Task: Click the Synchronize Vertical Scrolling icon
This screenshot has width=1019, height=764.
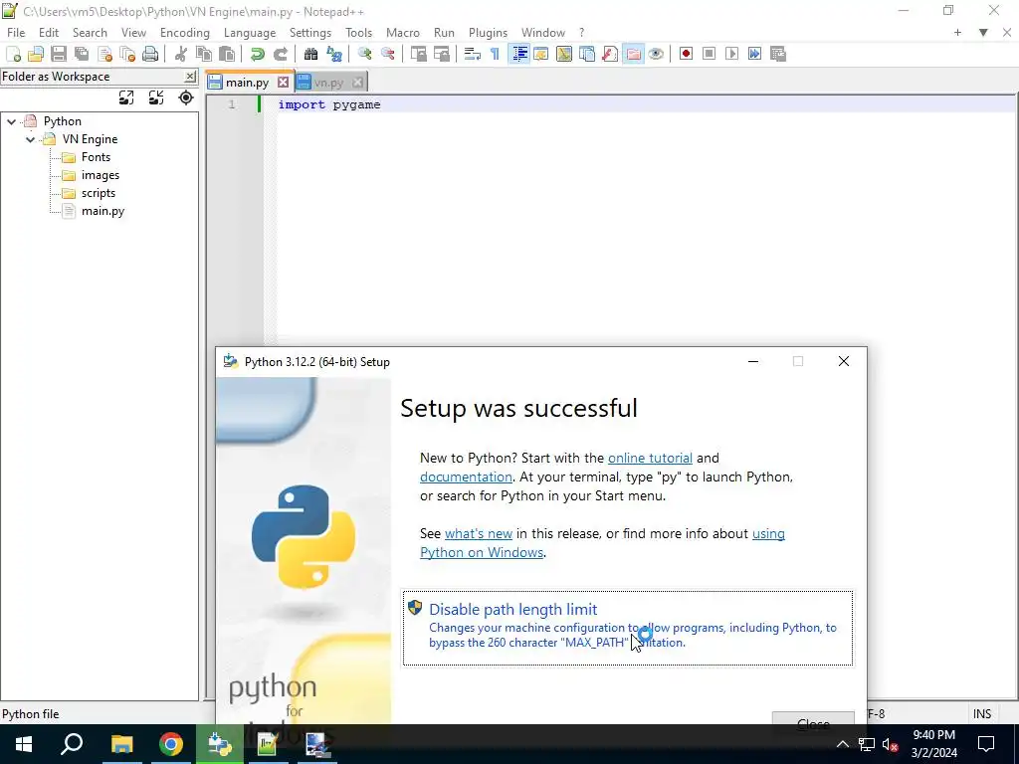Action: pyautogui.click(x=419, y=54)
